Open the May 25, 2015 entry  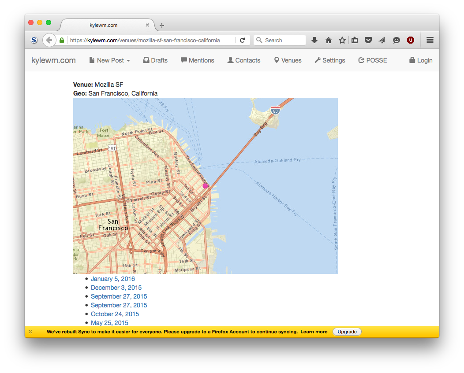pos(109,323)
